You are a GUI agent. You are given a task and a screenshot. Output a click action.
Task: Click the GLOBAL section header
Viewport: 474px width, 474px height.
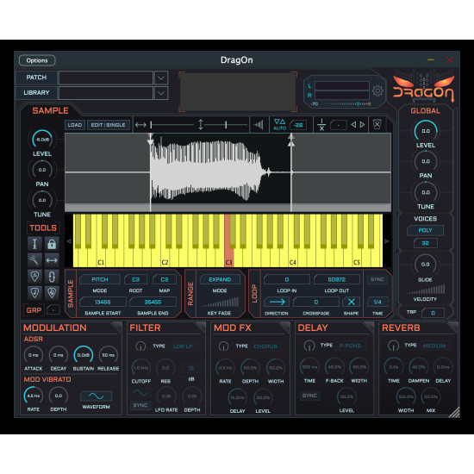(x=425, y=110)
